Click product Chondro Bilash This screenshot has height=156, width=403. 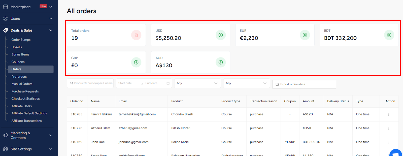point(182,114)
